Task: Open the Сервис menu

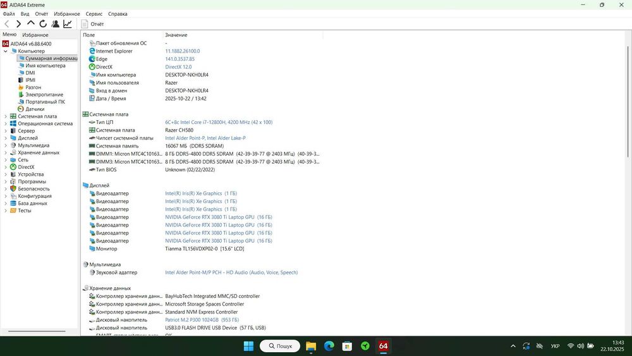Action: [x=94, y=14]
